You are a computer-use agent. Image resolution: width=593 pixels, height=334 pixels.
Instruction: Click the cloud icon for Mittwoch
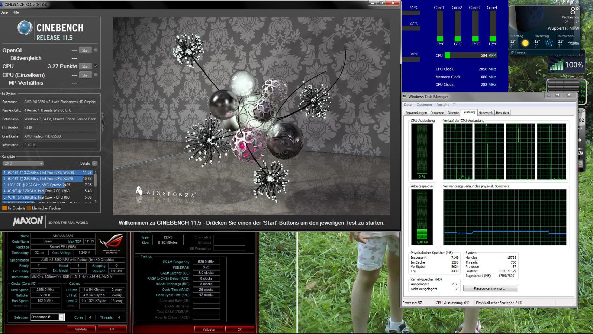click(x=573, y=43)
